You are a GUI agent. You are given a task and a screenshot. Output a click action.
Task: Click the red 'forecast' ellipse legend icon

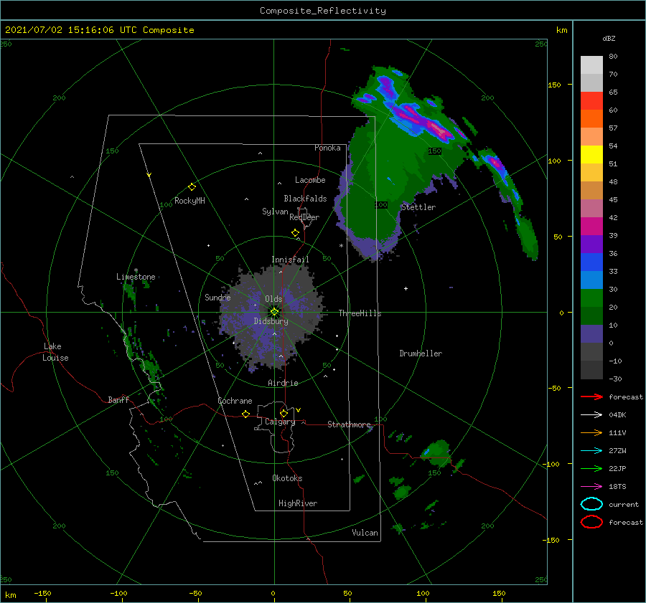[x=591, y=522]
